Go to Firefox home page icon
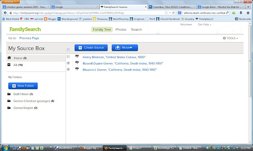 coord(248,13)
